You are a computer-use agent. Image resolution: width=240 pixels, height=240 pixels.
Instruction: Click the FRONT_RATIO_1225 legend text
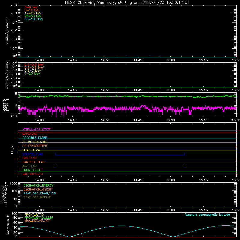tap(39, 217)
